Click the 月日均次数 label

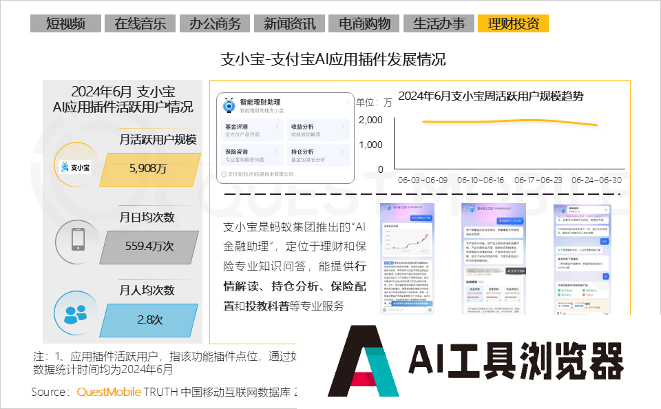click(147, 218)
